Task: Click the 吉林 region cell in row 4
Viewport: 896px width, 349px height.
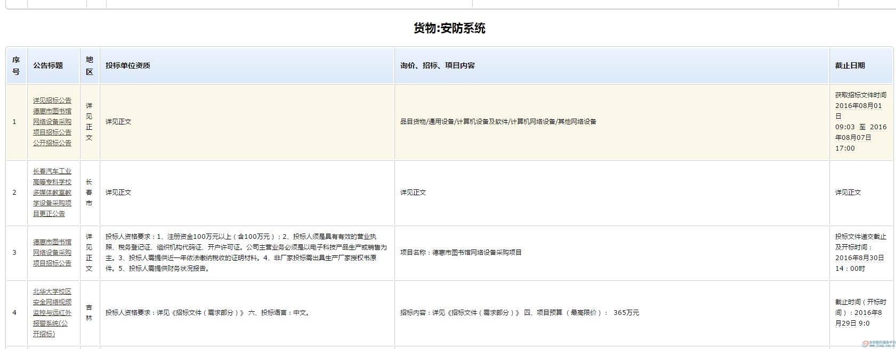Action: [x=89, y=312]
